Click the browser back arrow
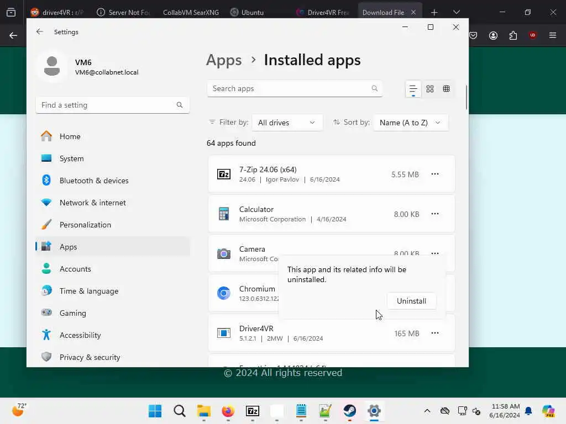 click(13, 35)
